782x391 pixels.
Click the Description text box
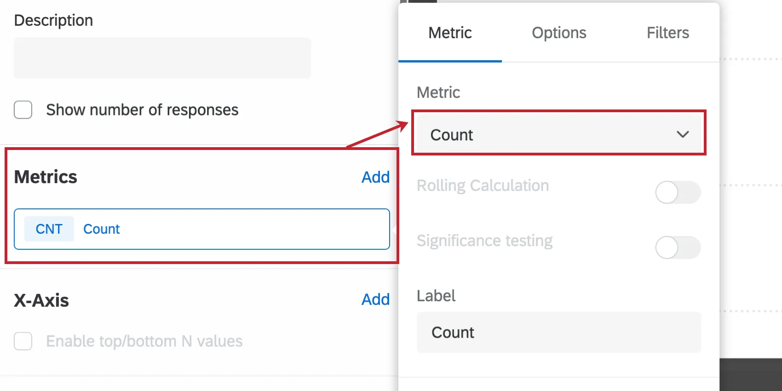pyautogui.click(x=162, y=57)
